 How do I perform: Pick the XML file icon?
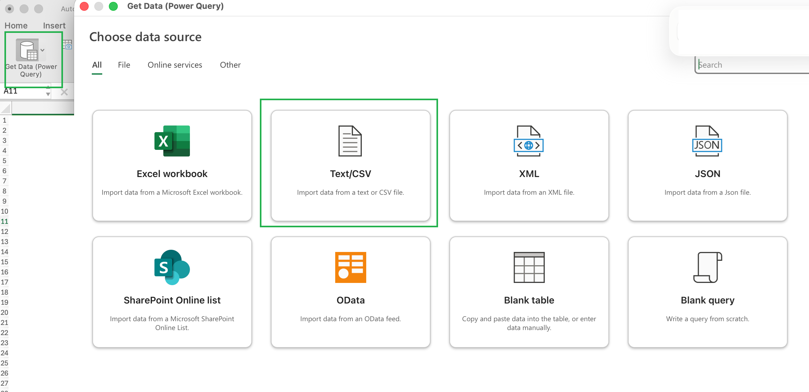529,141
